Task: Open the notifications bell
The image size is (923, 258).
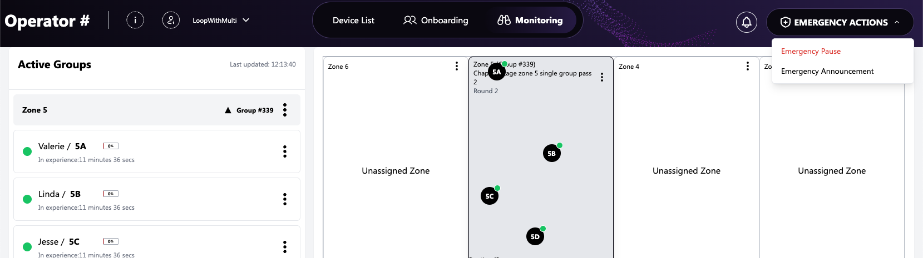Action: pyautogui.click(x=746, y=22)
